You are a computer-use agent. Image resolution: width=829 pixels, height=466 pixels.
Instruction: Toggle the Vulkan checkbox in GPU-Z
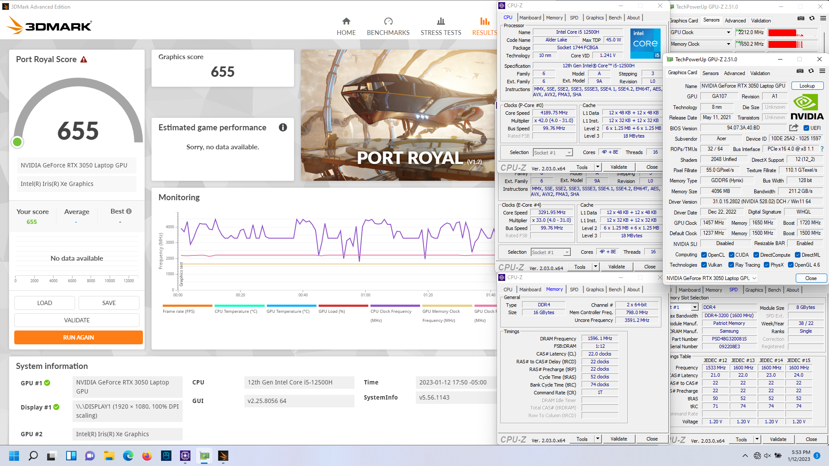click(704, 265)
